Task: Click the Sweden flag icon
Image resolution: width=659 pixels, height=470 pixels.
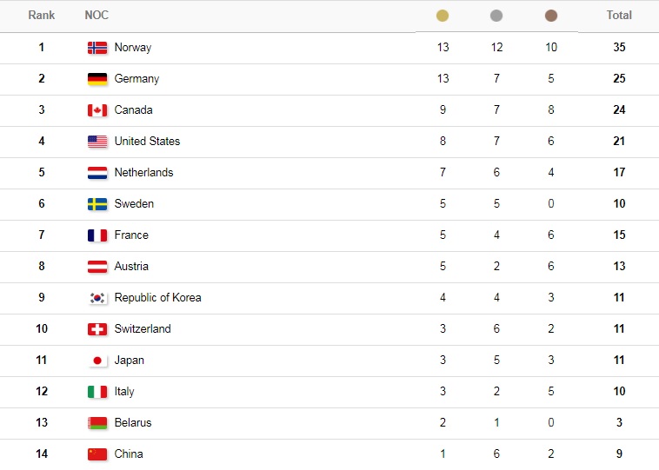Action: (x=97, y=204)
